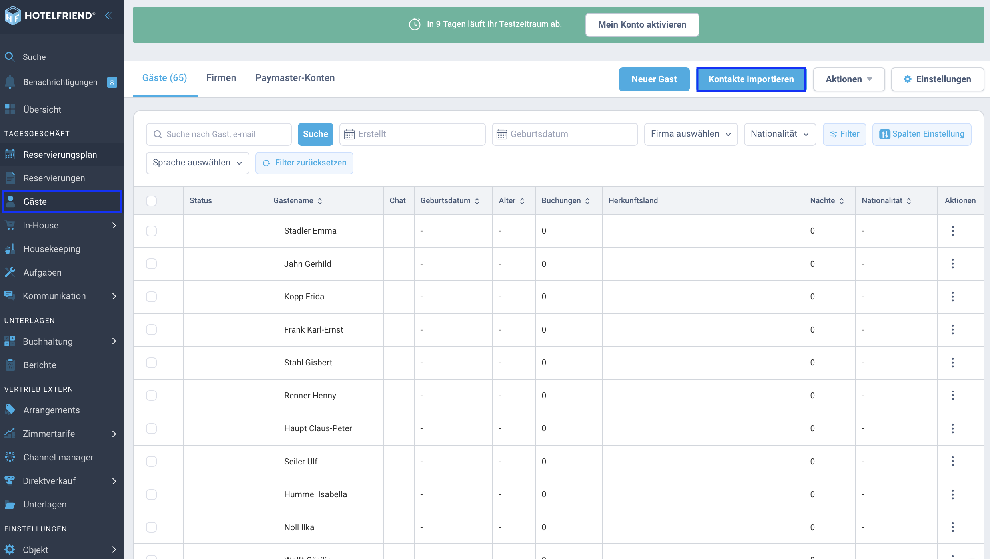990x559 pixels.
Task: Expand the Buchhaltung submenu chevron
Action: coord(114,341)
